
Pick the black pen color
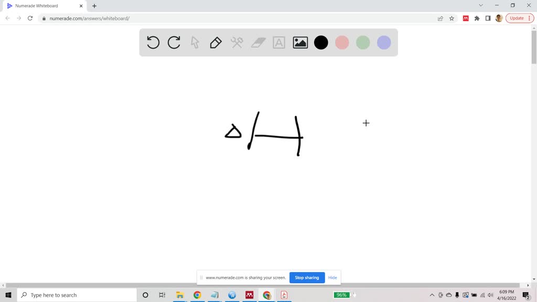click(x=321, y=42)
